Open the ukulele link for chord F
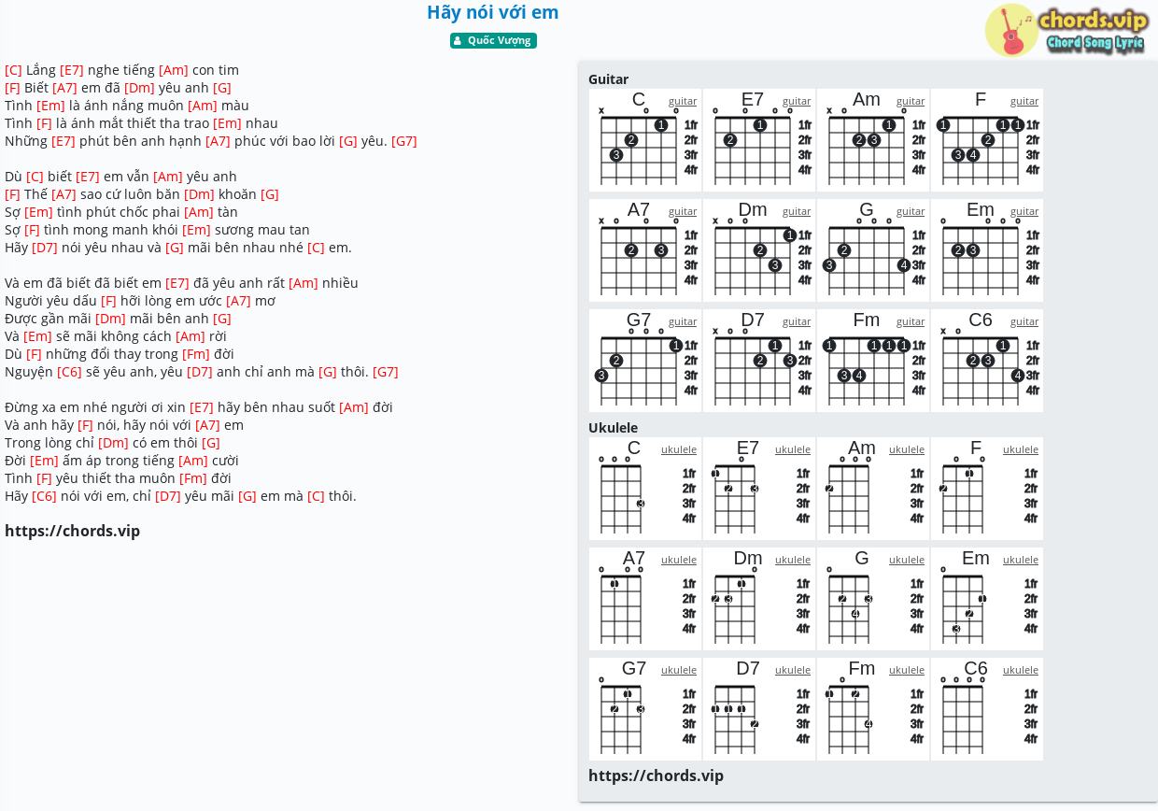The height and width of the screenshot is (811, 1158). pyautogui.click(x=1021, y=449)
